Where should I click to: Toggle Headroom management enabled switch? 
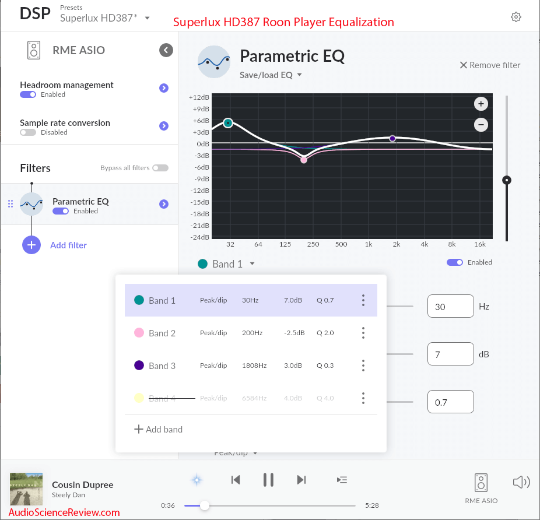(x=28, y=94)
